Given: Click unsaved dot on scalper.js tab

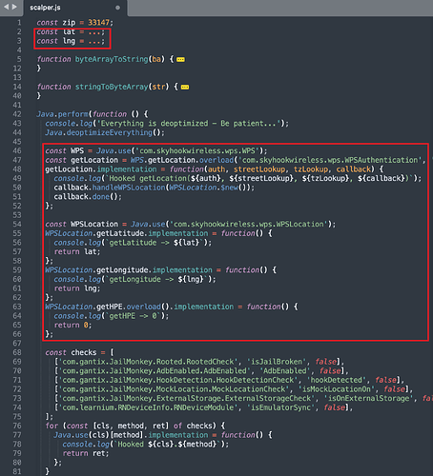Looking at the screenshot, I should pos(117,8).
